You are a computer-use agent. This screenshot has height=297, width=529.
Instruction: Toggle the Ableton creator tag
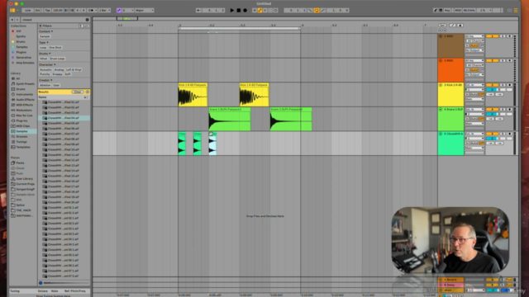[45, 85]
